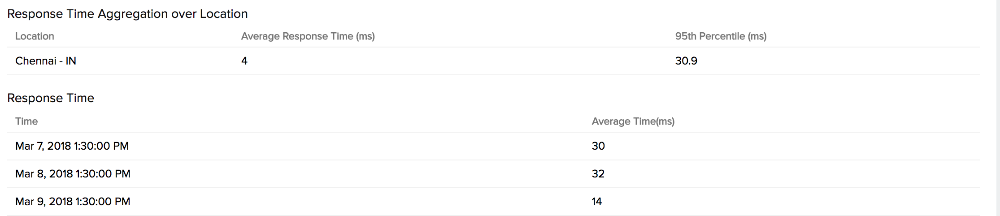Click the Location column header
The image size is (1000, 216).
(35, 36)
